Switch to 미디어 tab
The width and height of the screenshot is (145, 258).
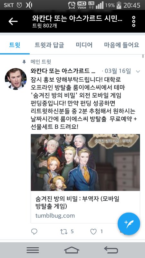(x=84, y=45)
